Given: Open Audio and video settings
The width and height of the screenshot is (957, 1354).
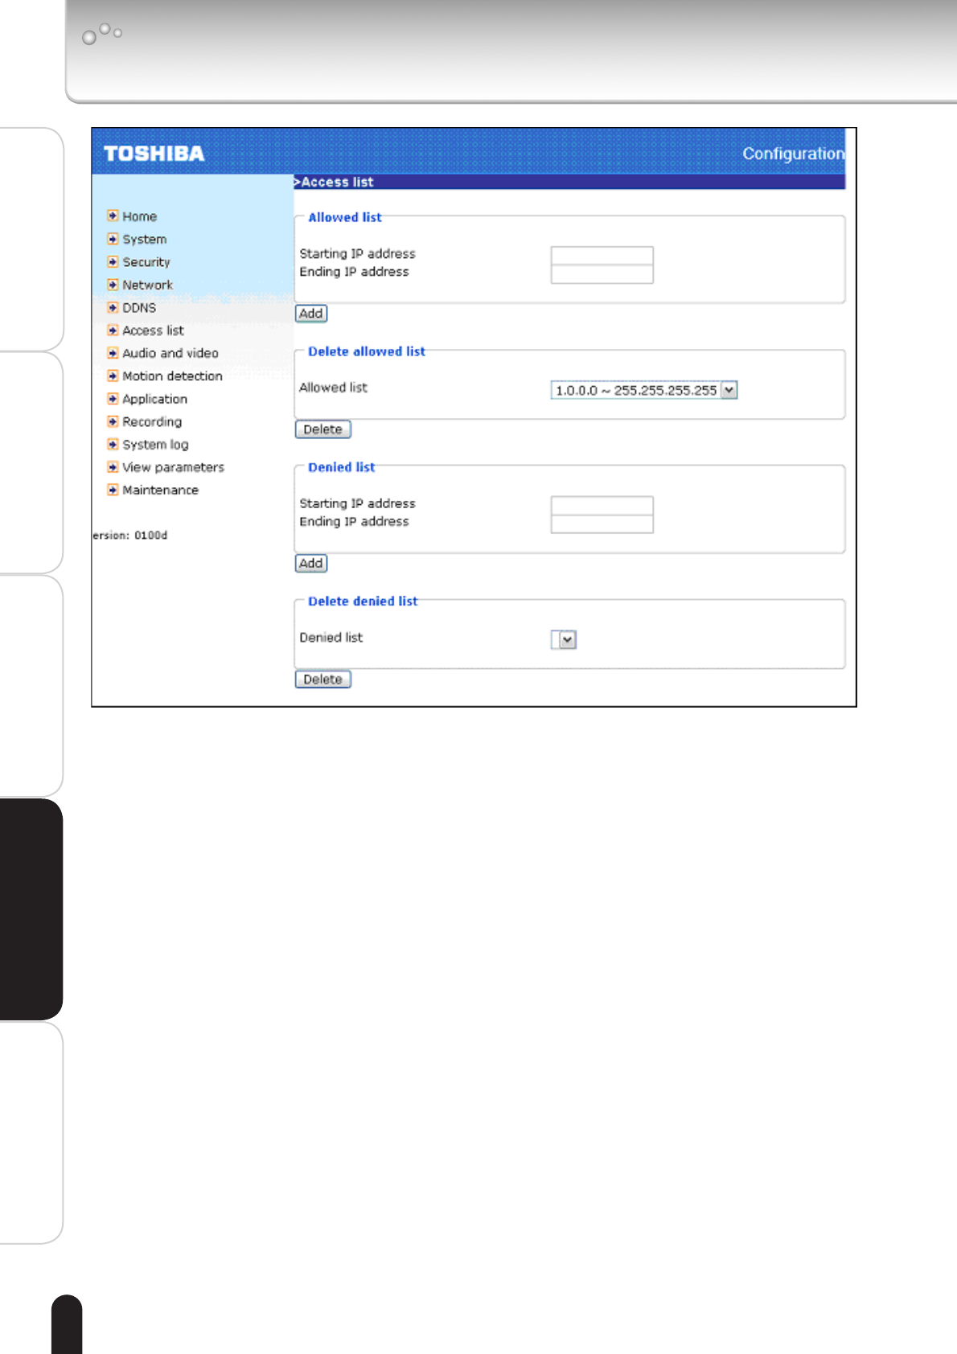Looking at the screenshot, I should click(170, 353).
